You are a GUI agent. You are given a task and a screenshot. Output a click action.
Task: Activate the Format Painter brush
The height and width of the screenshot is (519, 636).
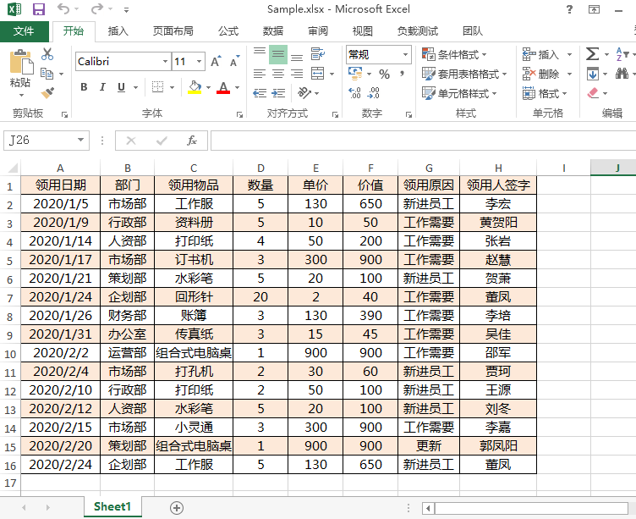tap(47, 93)
